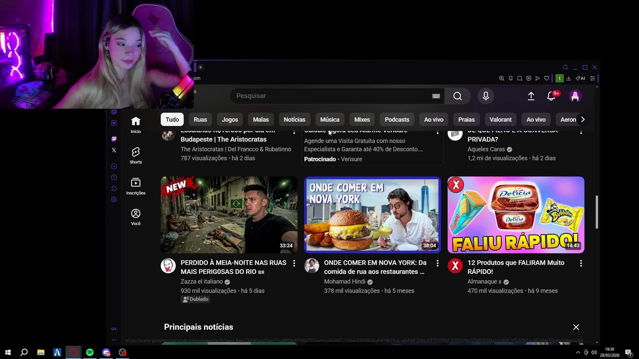
Task: Open the AI assistant button
Action: point(580,78)
